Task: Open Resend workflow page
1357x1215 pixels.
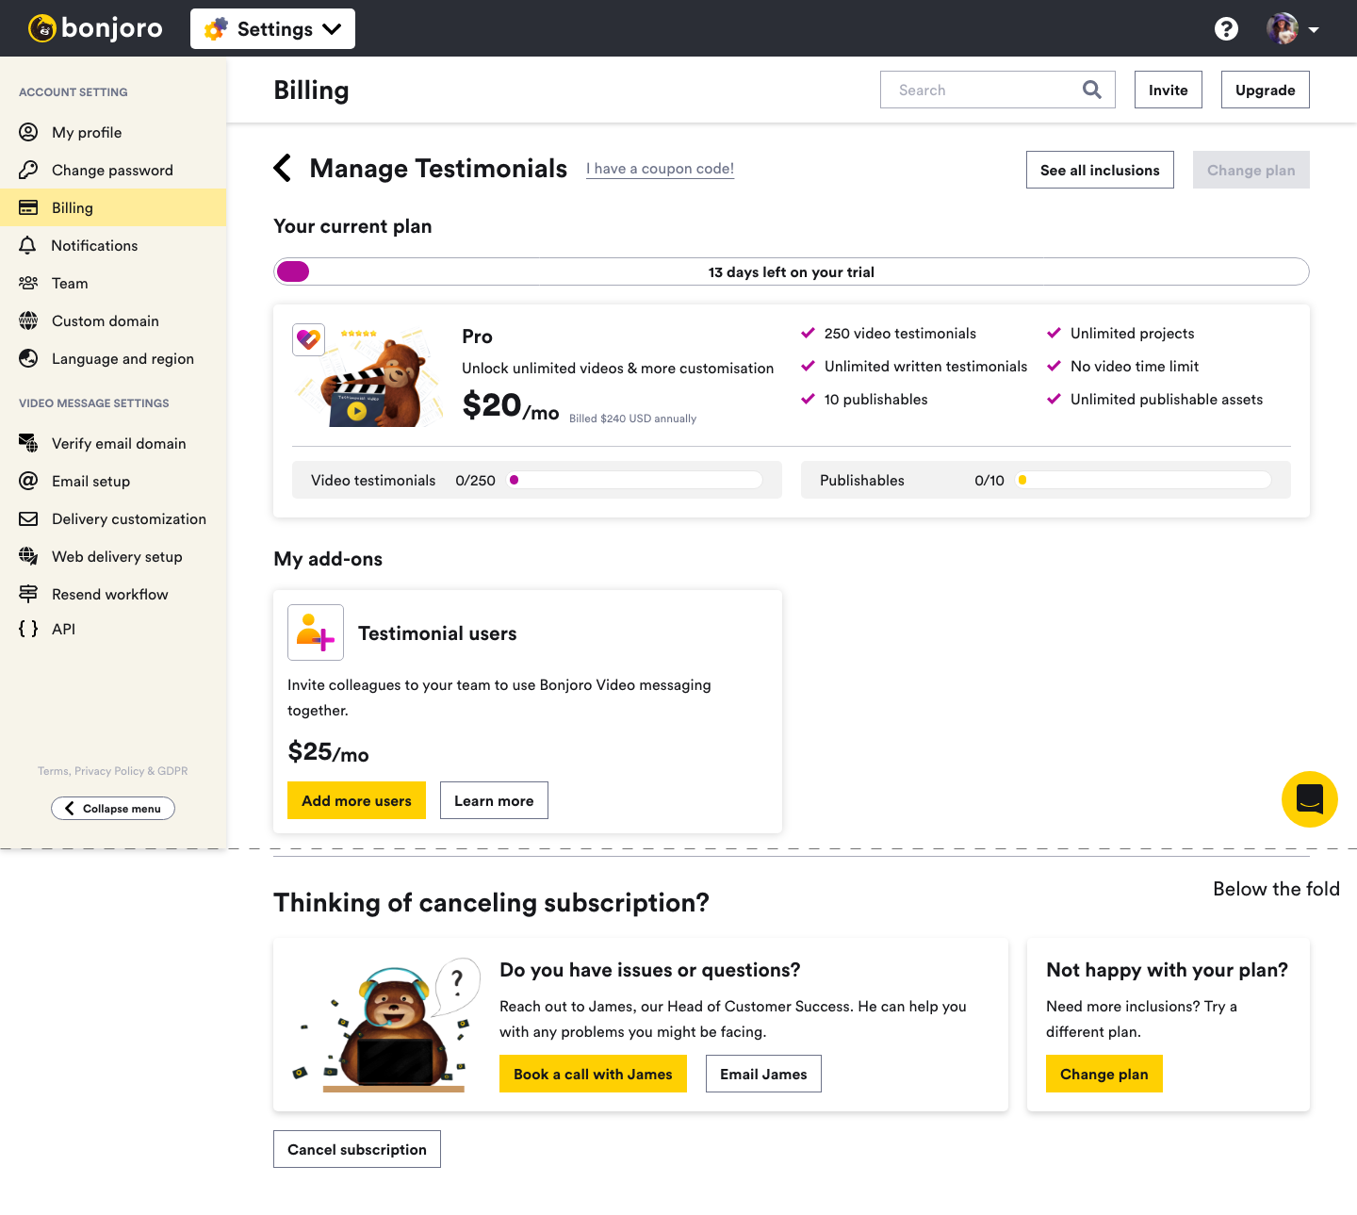Action: tap(113, 594)
